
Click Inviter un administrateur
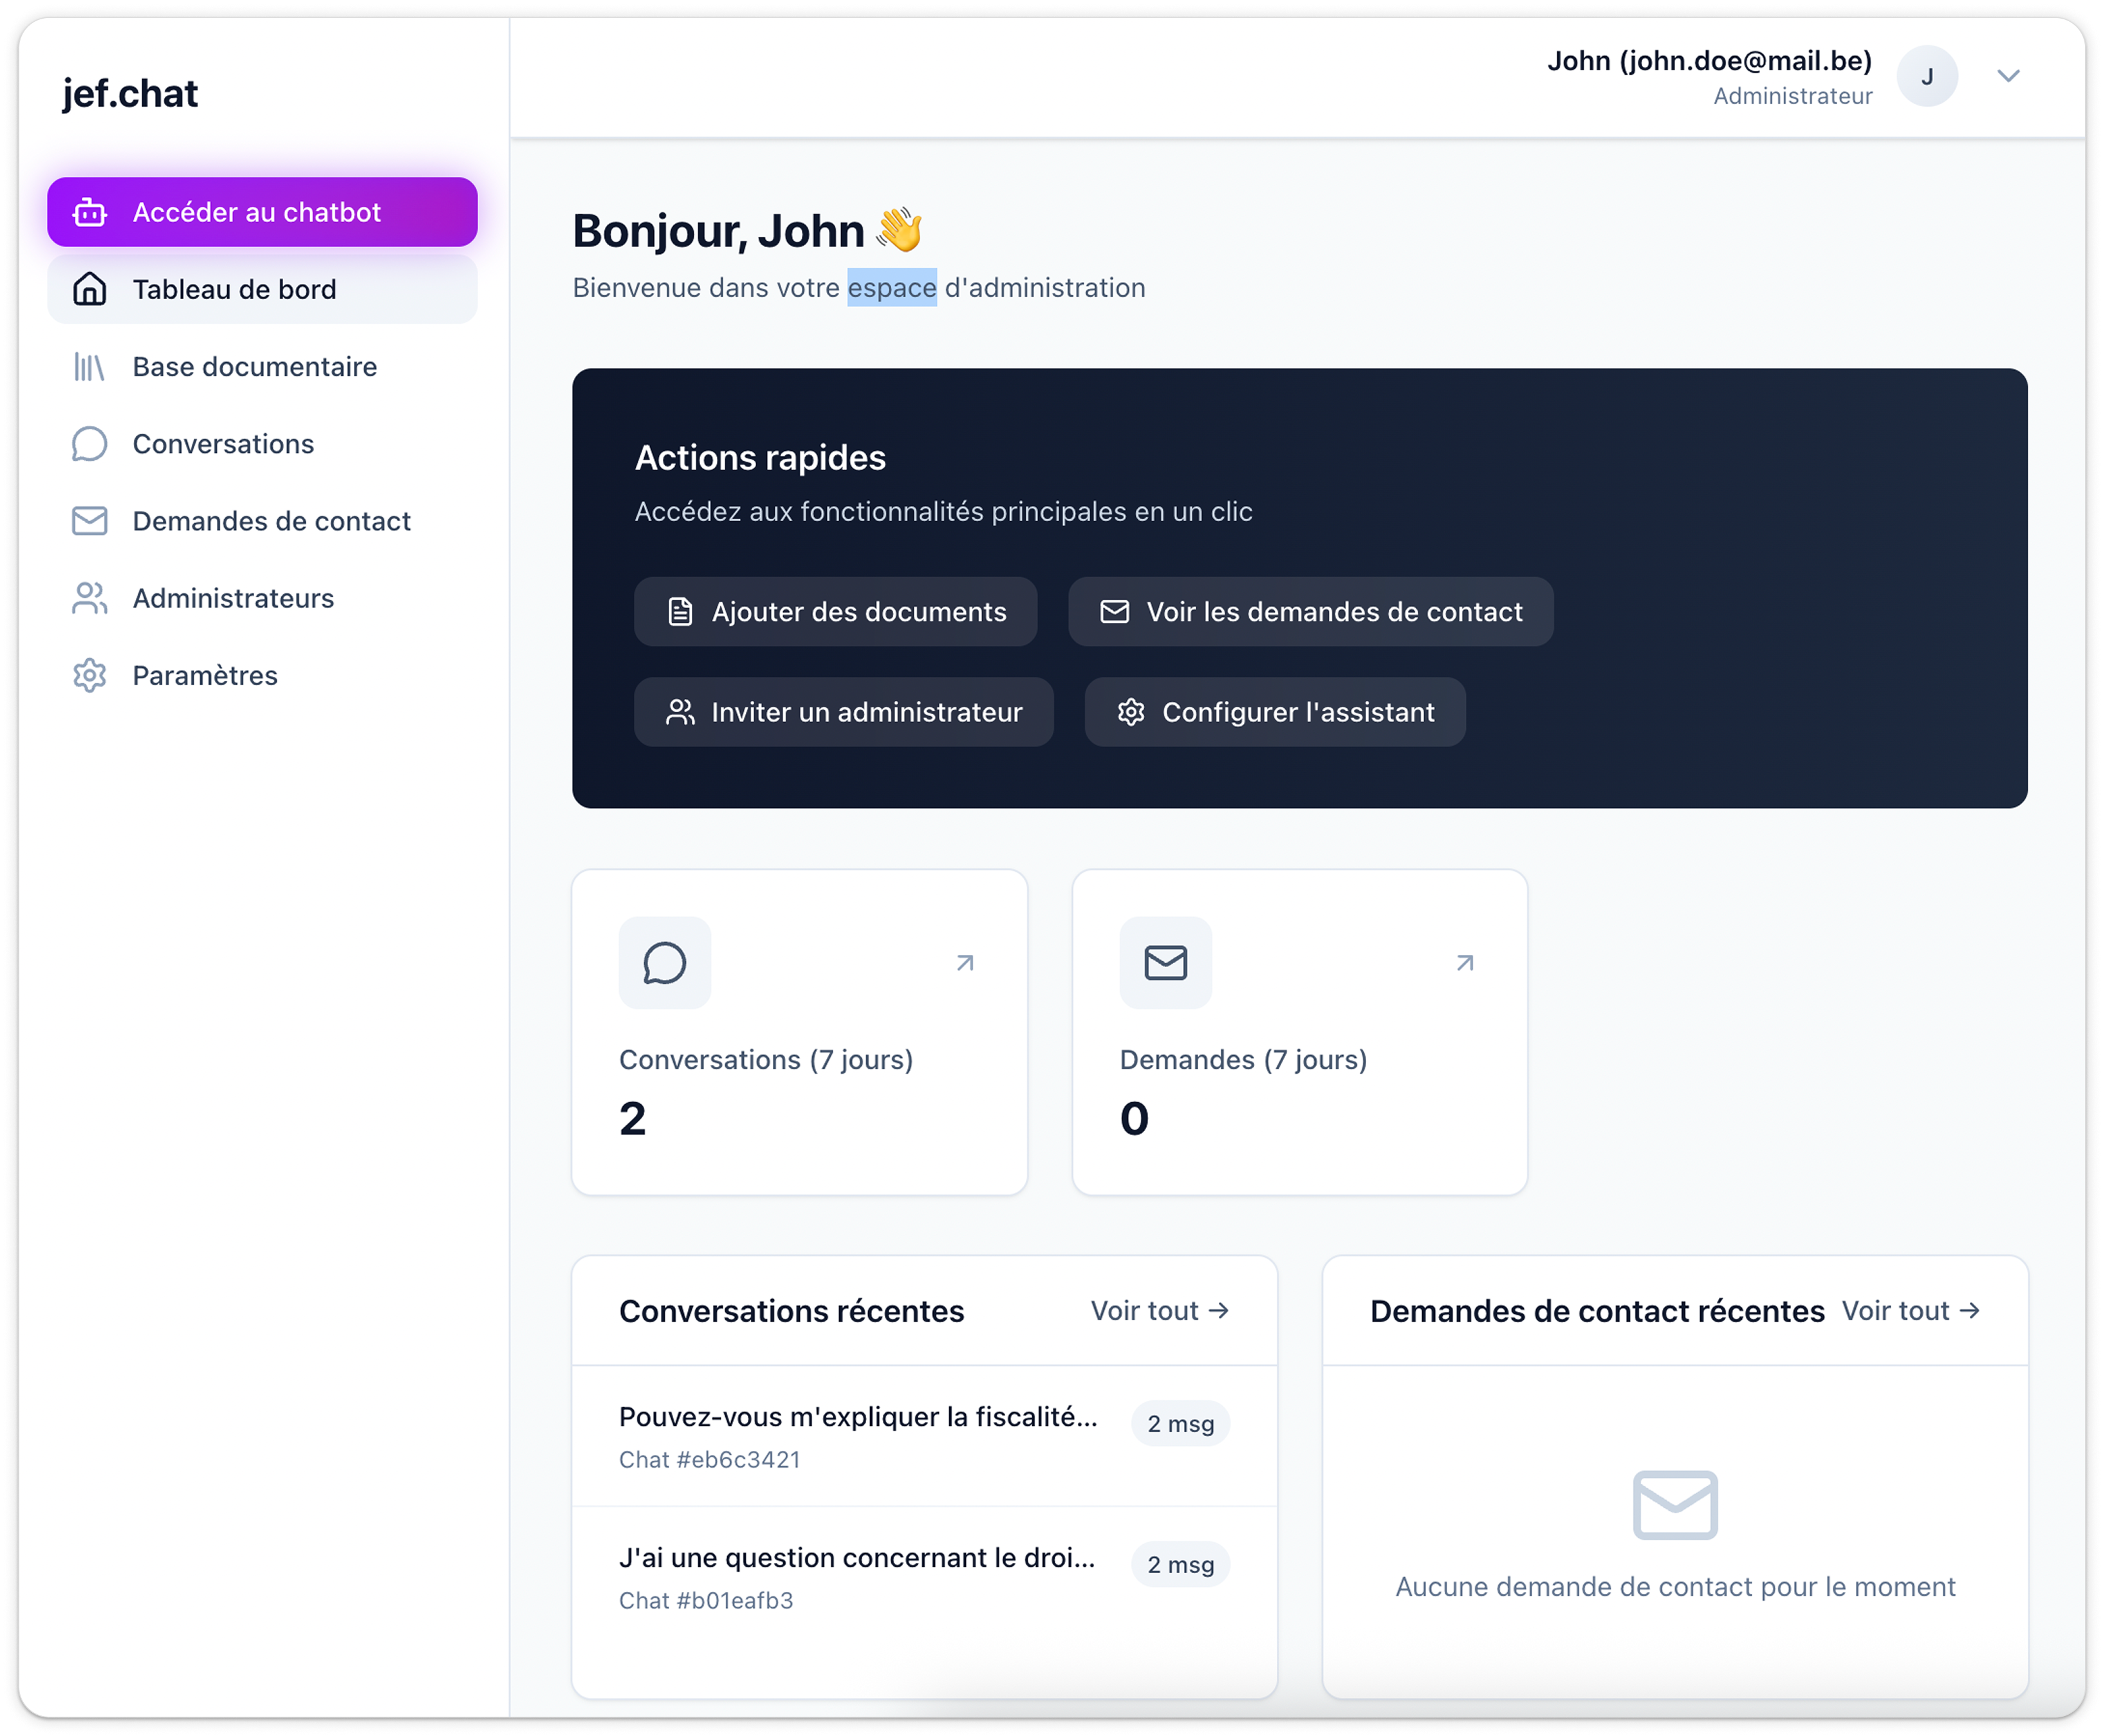point(843,711)
